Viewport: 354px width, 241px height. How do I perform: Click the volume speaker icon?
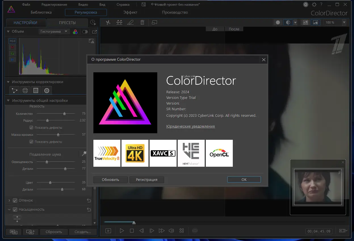tap(171, 231)
